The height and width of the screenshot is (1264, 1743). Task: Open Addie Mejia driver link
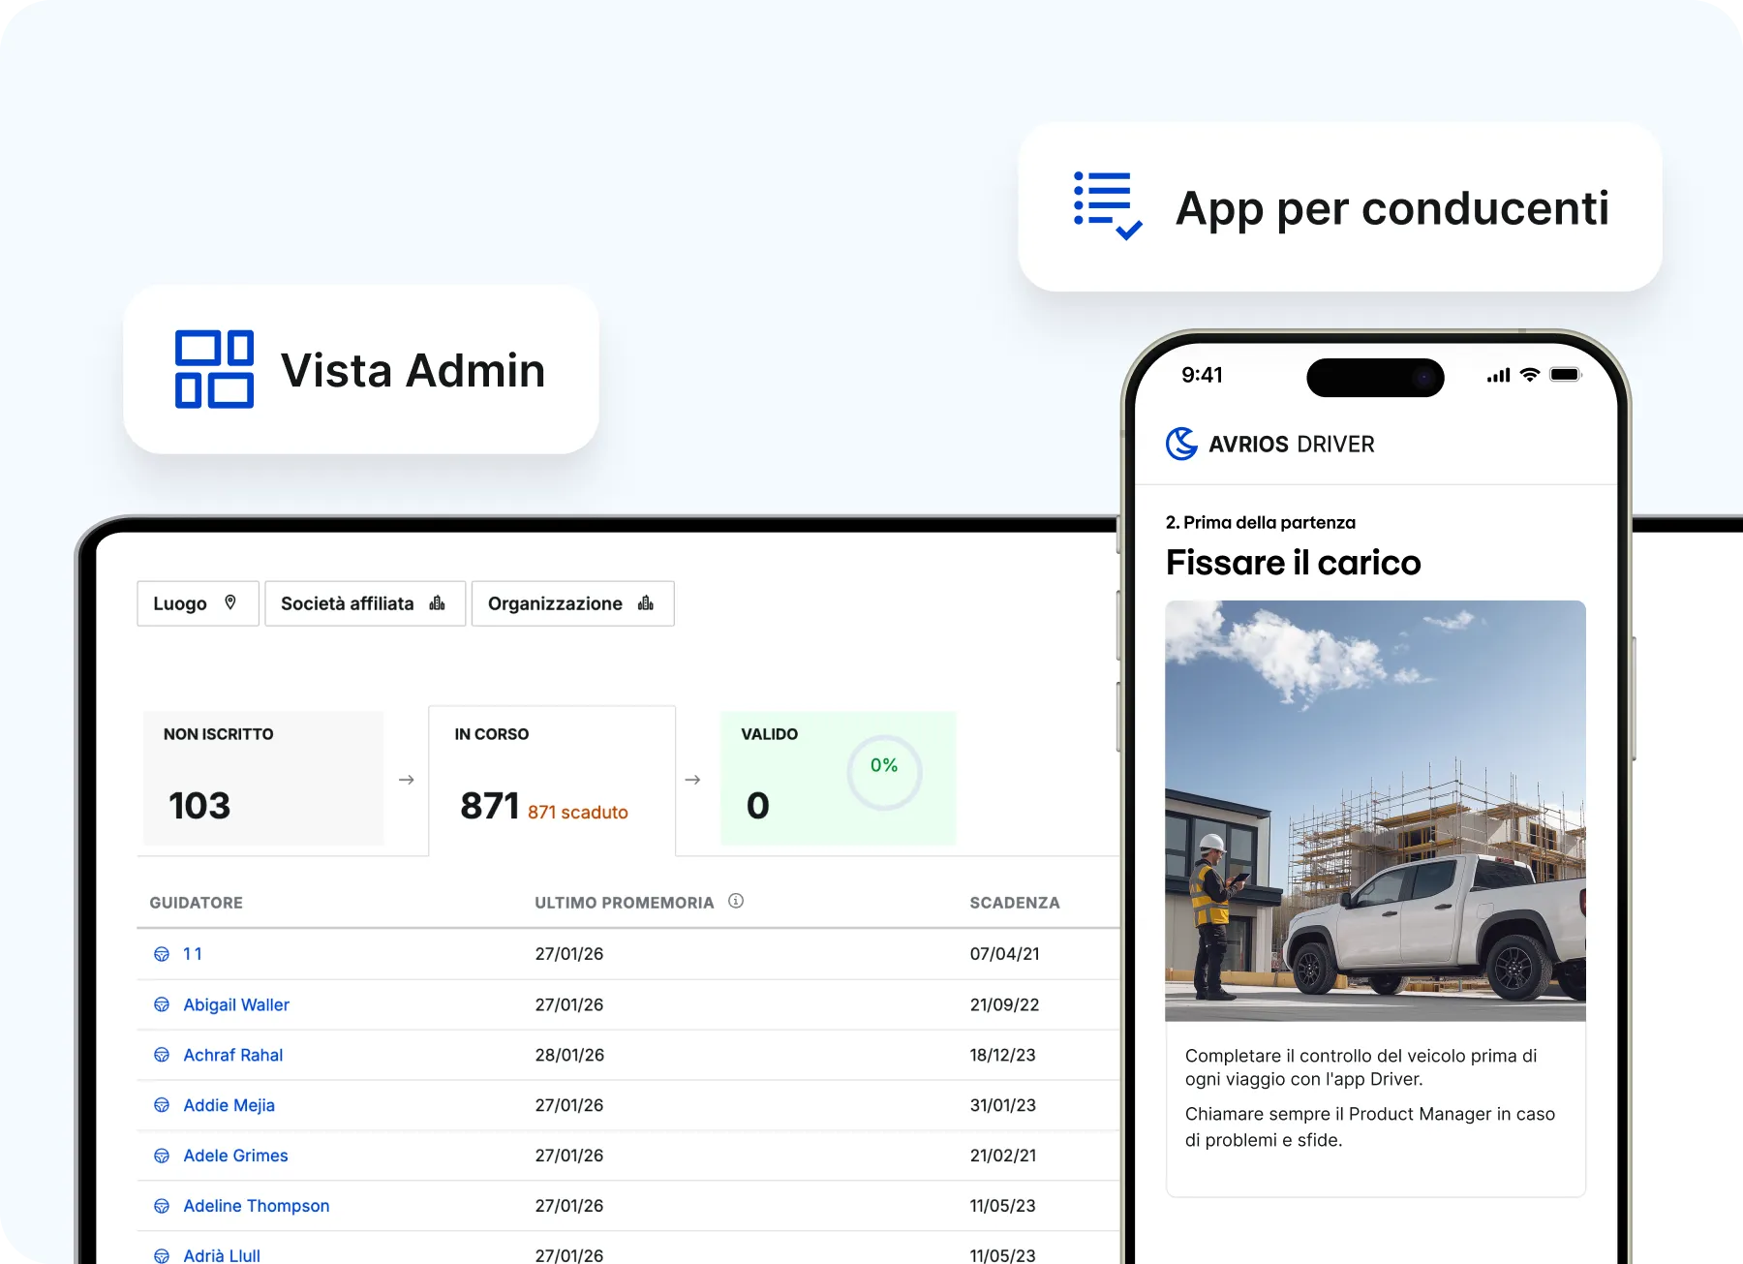click(x=229, y=1105)
